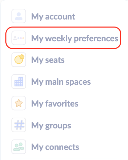The height and width of the screenshot is (160, 128).
Task: Open the My connects text label
Action: click(55, 147)
